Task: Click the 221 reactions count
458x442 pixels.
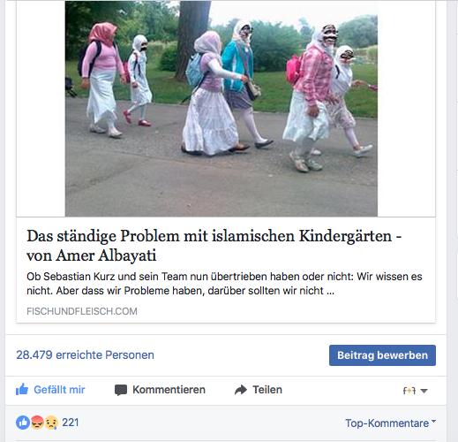Action: pos(71,423)
